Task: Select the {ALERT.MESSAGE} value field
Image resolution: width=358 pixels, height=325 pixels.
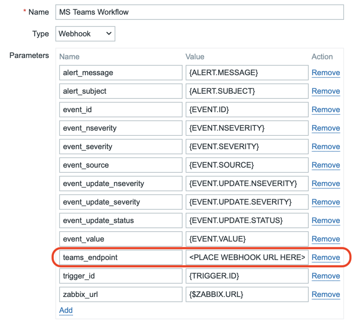Action: 247,72
